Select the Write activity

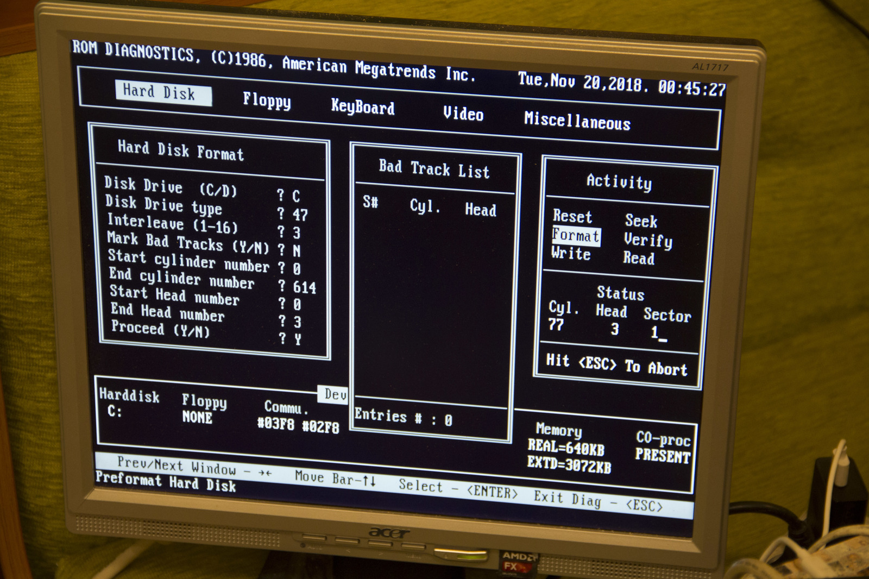point(571,253)
